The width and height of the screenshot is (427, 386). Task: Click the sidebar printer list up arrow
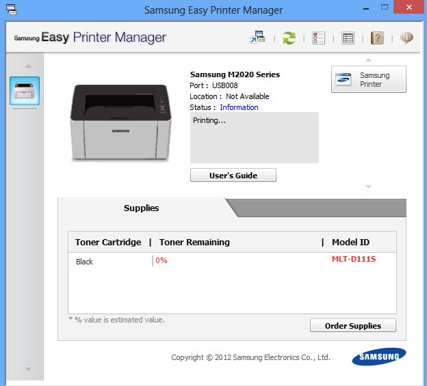(28, 66)
